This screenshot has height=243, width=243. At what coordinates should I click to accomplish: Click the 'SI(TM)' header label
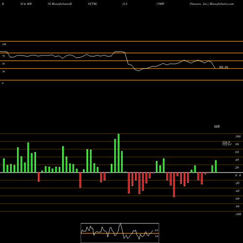click(92, 4)
